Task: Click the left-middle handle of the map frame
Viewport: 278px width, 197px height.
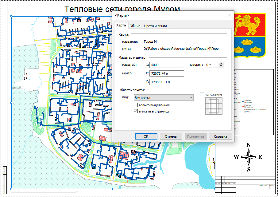Action: coord(11,103)
